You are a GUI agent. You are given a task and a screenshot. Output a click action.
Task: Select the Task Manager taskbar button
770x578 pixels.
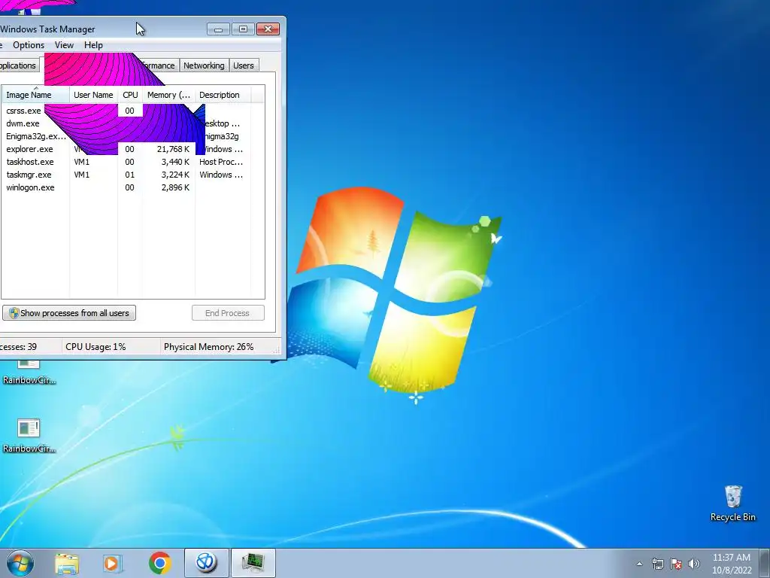(x=253, y=563)
